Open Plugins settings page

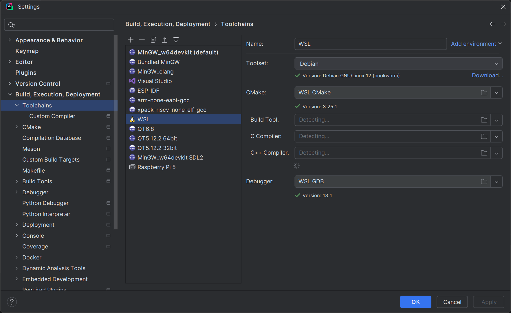tap(26, 73)
